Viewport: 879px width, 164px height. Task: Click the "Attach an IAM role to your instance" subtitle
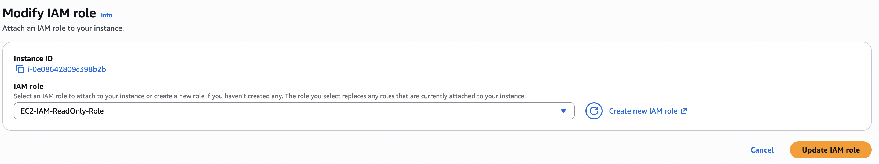[x=63, y=28]
